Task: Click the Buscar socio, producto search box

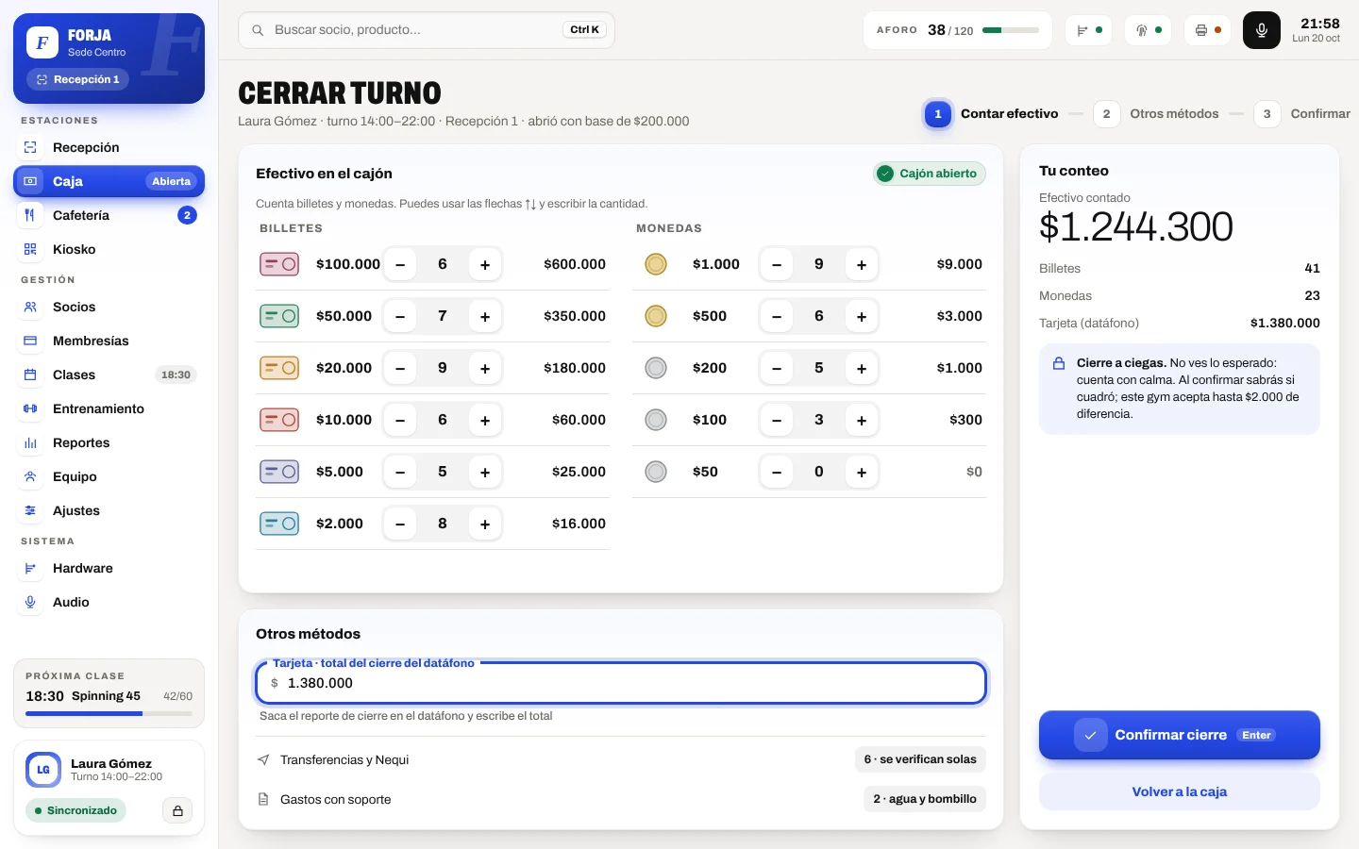Action: [x=427, y=30]
